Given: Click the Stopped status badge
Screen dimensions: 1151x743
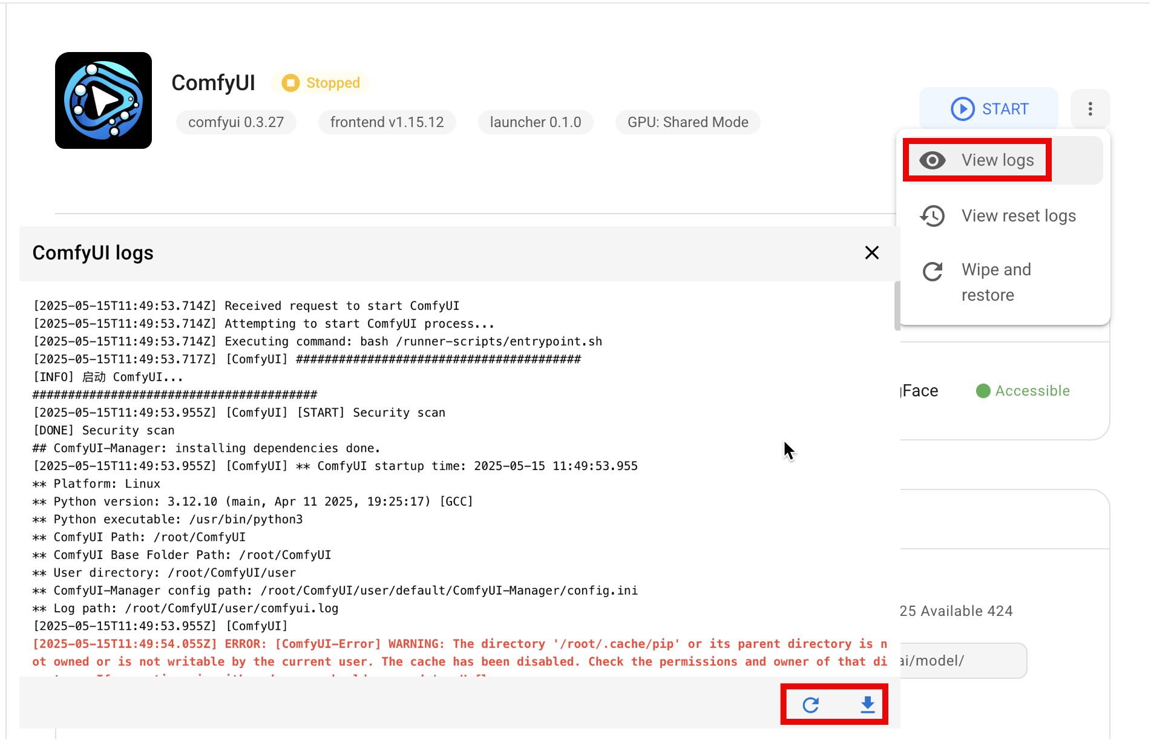Looking at the screenshot, I should pos(321,83).
